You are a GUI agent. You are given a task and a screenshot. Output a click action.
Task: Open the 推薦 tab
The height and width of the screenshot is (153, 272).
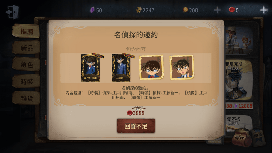pos(27,31)
